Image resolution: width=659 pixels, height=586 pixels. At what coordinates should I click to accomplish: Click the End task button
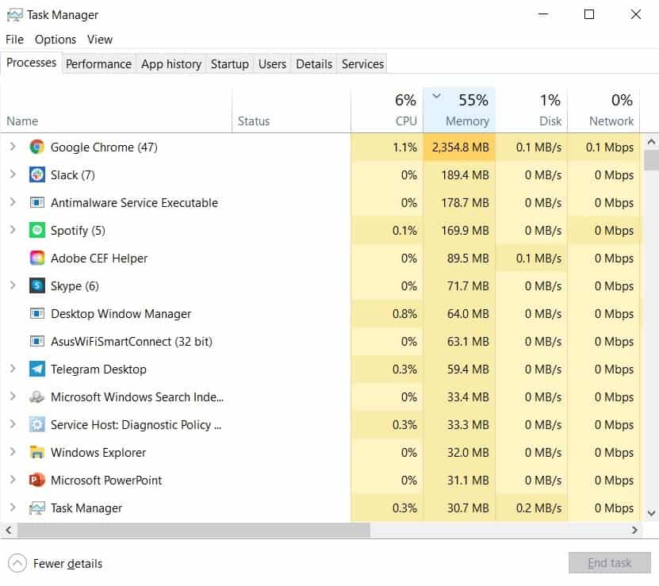click(610, 562)
